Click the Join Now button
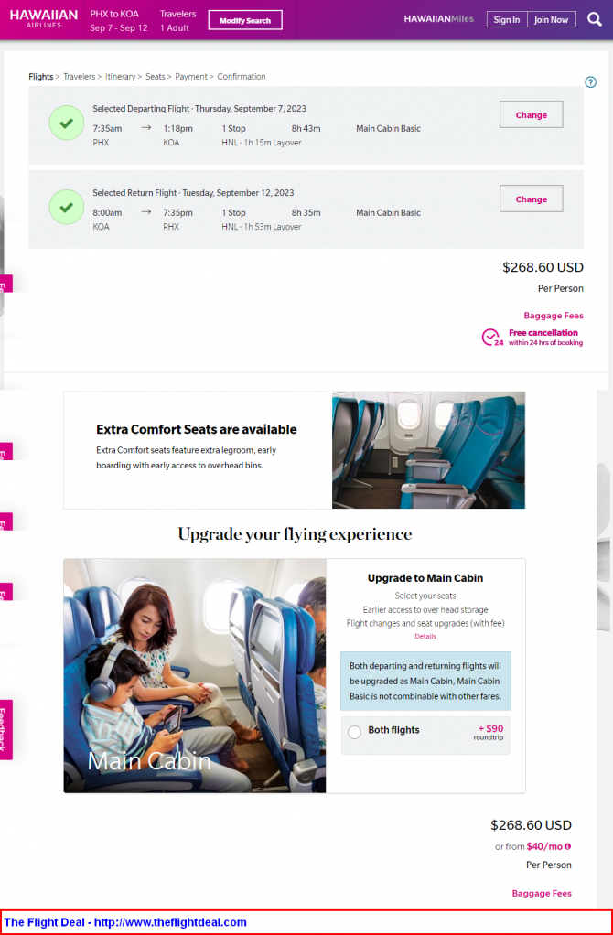 [552, 20]
